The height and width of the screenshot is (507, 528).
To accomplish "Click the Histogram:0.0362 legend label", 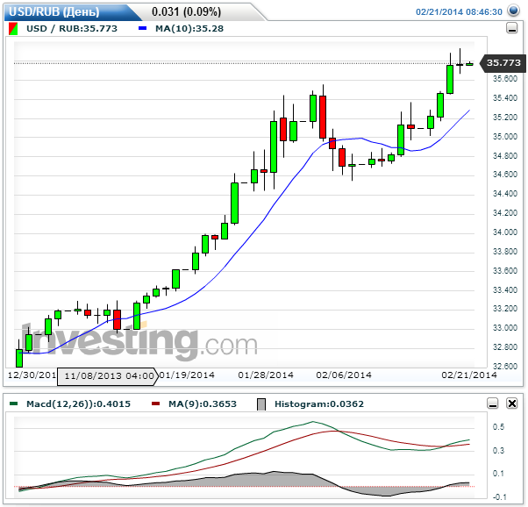I will pos(317,403).
